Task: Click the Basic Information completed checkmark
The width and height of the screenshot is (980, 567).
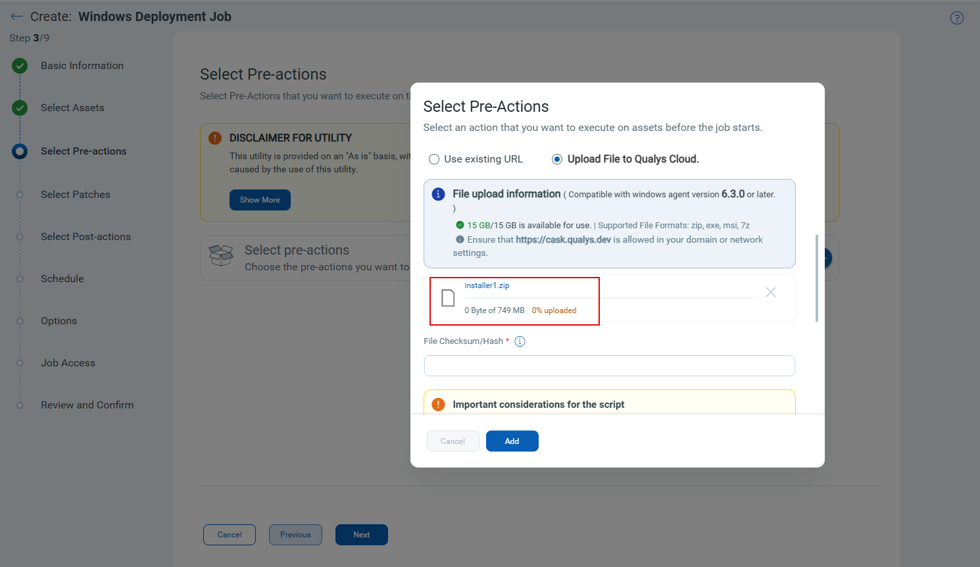Action: point(20,66)
